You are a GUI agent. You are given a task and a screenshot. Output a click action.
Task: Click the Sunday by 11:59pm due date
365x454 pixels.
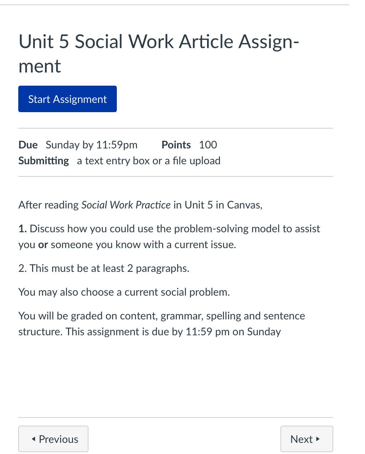click(92, 145)
